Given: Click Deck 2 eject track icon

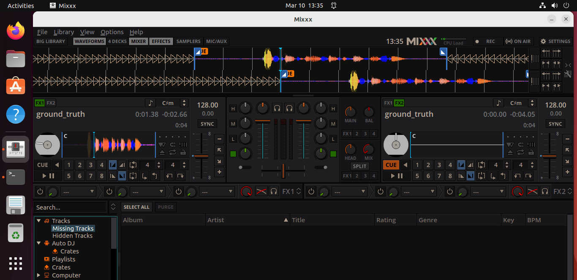Looking at the screenshot, I should coord(511,152).
